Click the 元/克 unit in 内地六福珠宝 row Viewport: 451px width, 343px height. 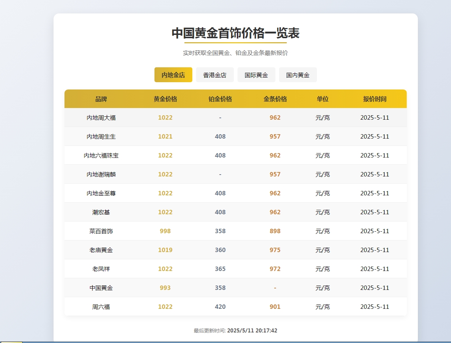tap(323, 156)
